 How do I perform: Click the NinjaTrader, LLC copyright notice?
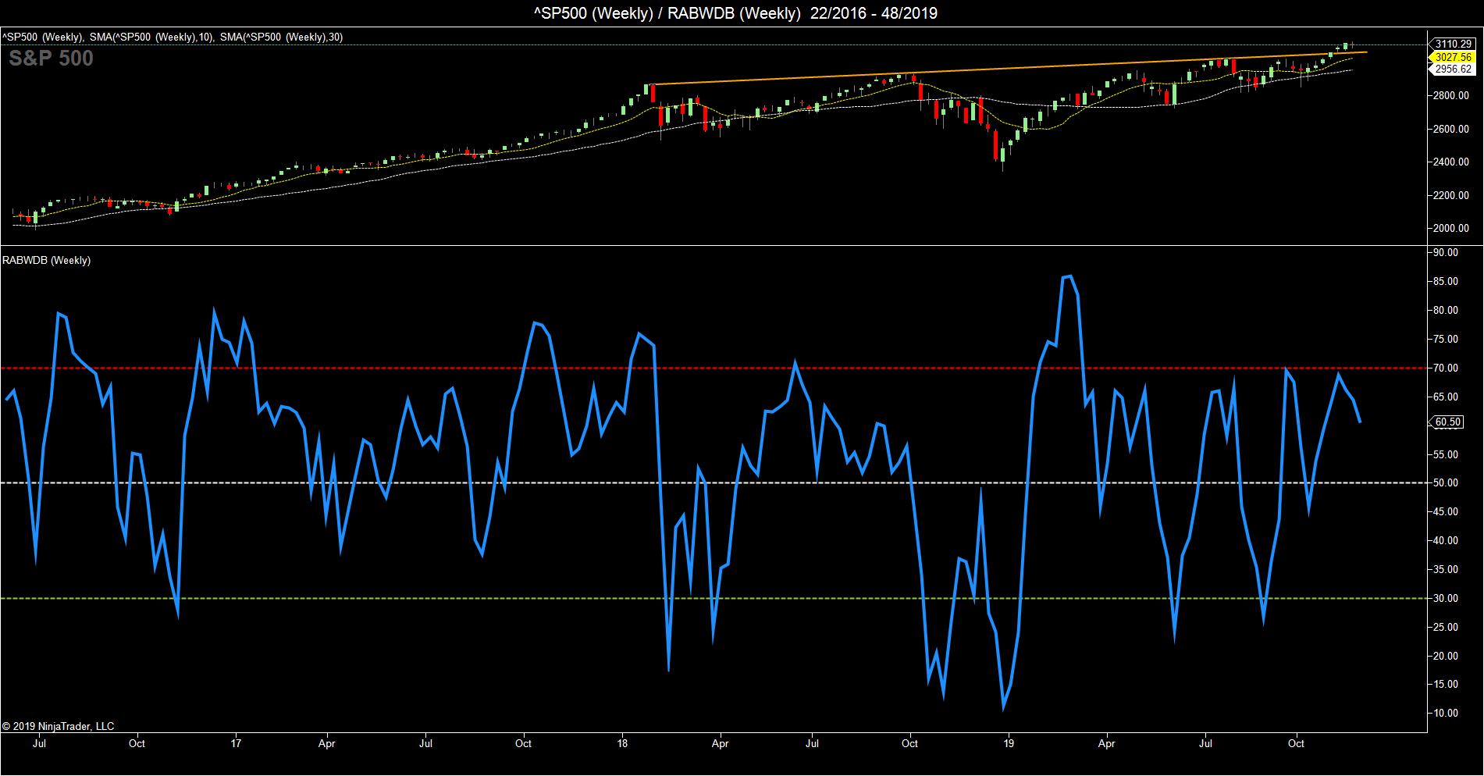(x=58, y=726)
